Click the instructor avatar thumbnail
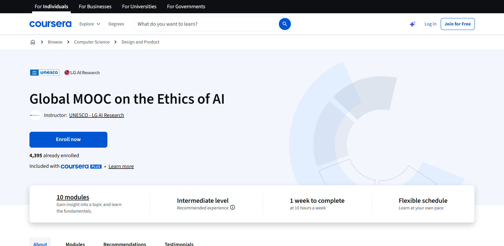Image resolution: width=504 pixels, height=246 pixels. [x=35, y=115]
